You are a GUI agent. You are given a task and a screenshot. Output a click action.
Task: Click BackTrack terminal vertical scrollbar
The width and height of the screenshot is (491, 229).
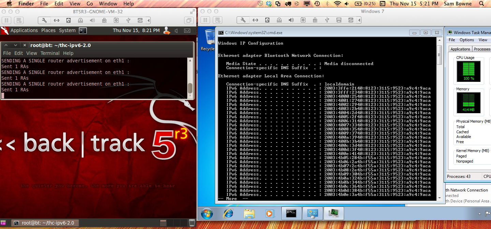[x=190, y=78]
